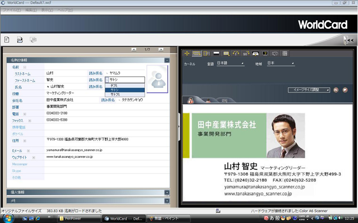
Task: Click the 役職 value マーケティングリーダー
Action: coord(60,93)
